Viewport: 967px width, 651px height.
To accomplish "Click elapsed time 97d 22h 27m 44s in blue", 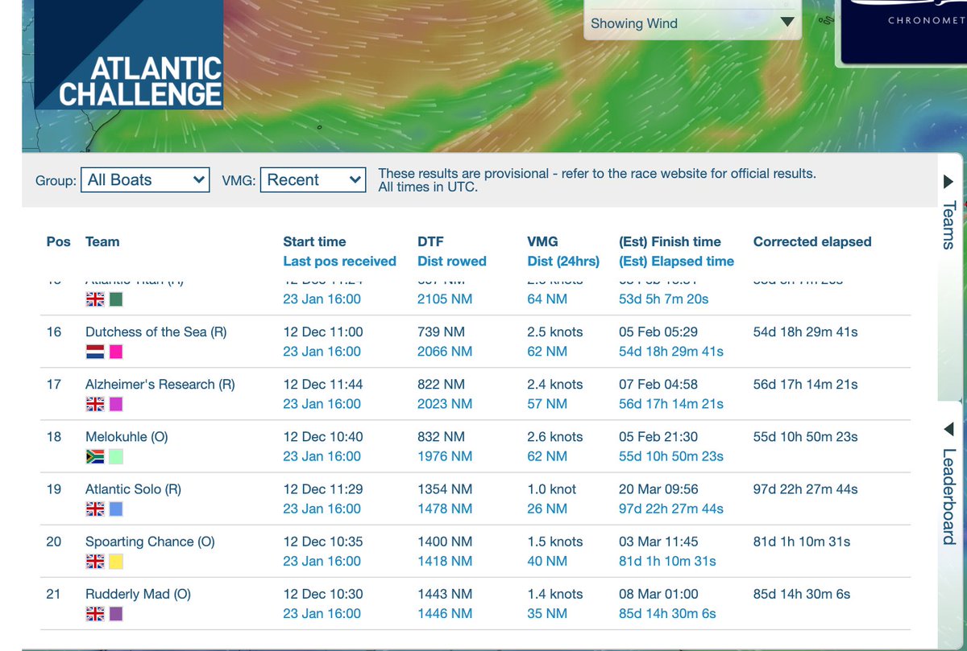I will 671,509.
